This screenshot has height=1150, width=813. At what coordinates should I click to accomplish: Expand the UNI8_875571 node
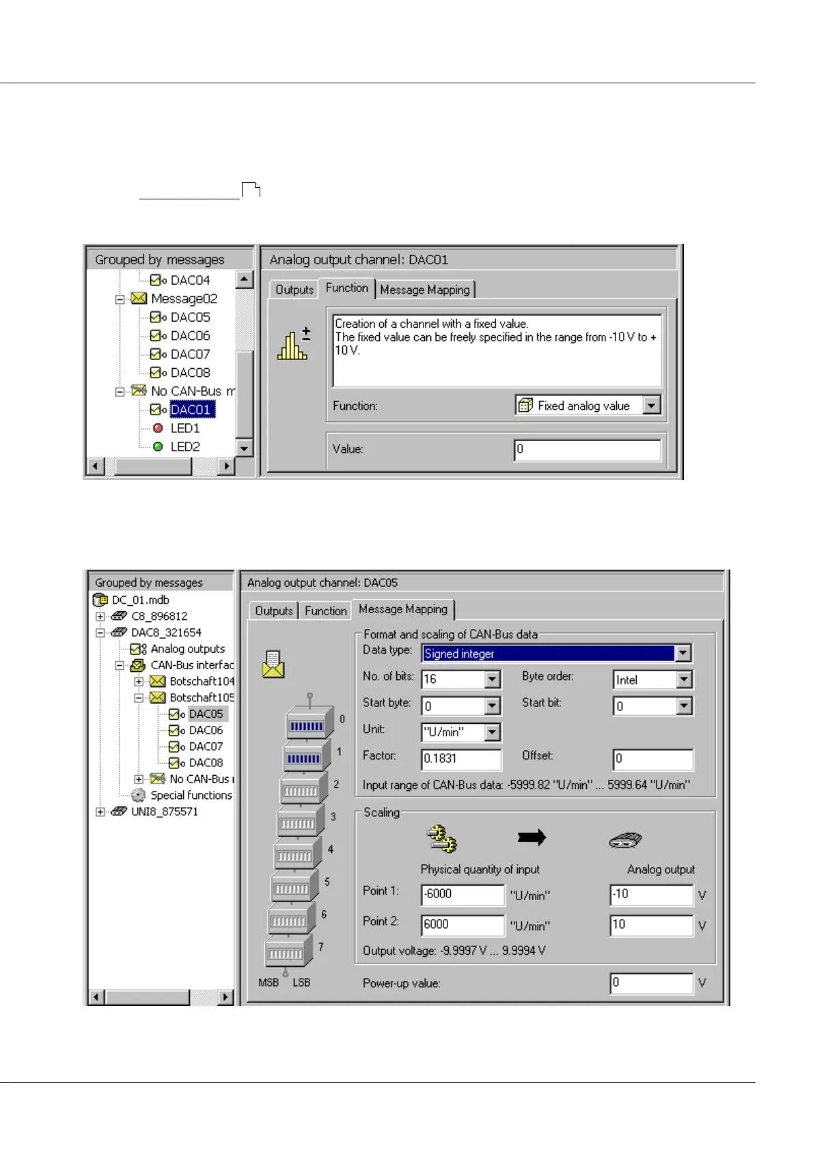coord(100,812)
